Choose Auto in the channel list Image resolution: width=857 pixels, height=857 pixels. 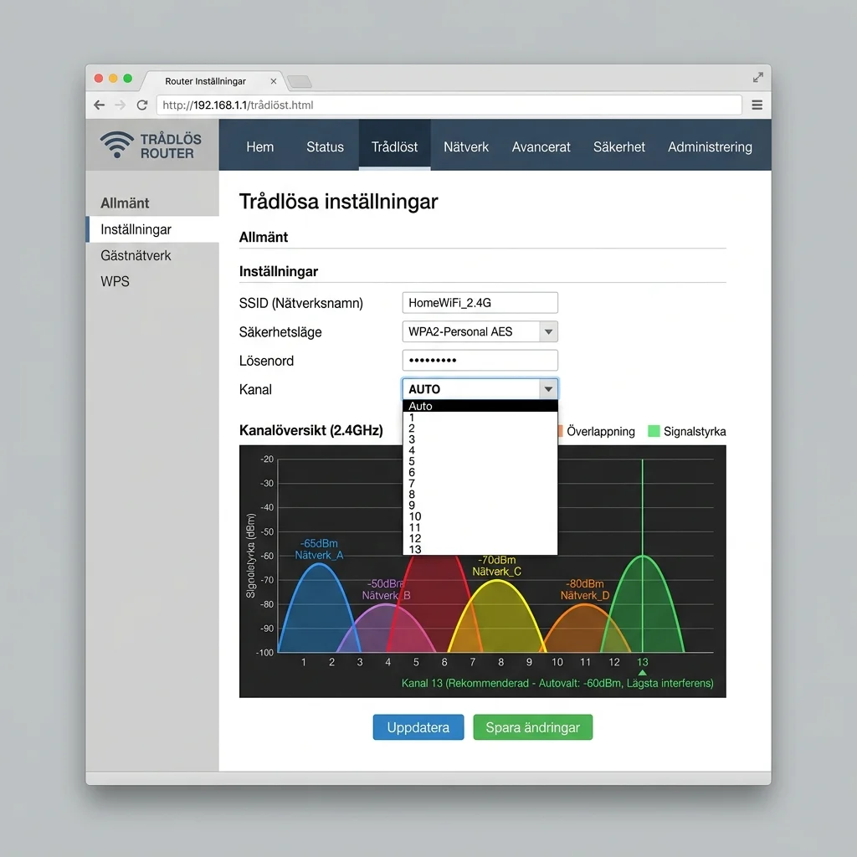point(480,406)
